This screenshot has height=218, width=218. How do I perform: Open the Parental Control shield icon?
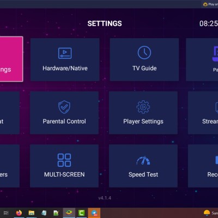pyautogui.click(x=64, y=107)
